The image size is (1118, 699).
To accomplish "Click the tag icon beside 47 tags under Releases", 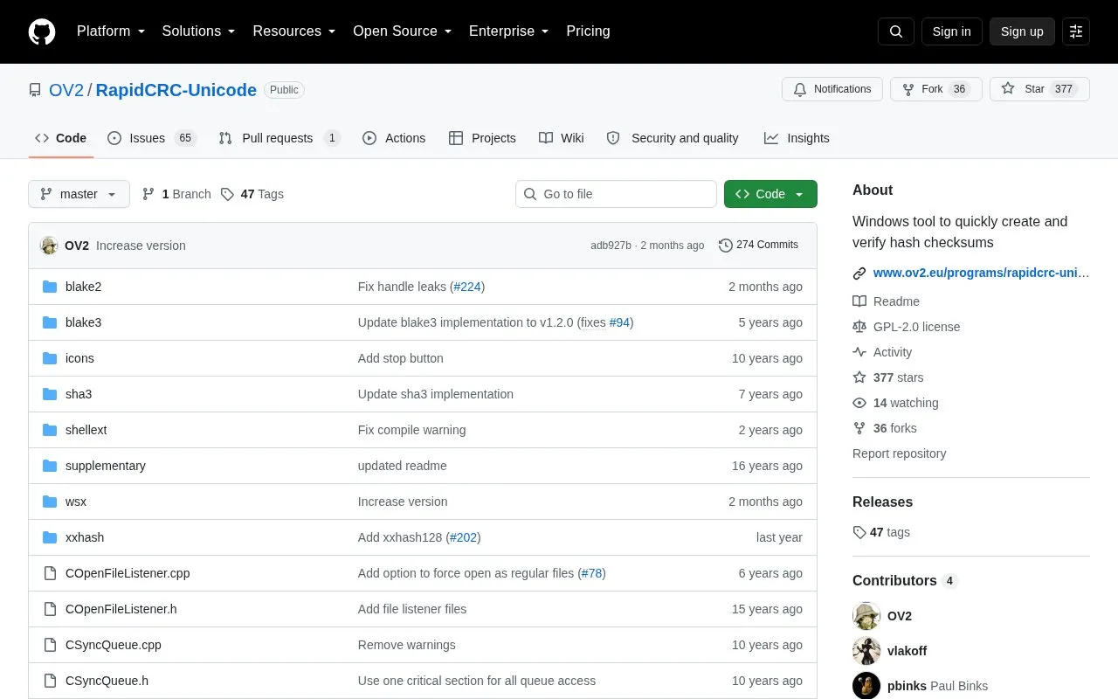I will (x=859, y=532).
